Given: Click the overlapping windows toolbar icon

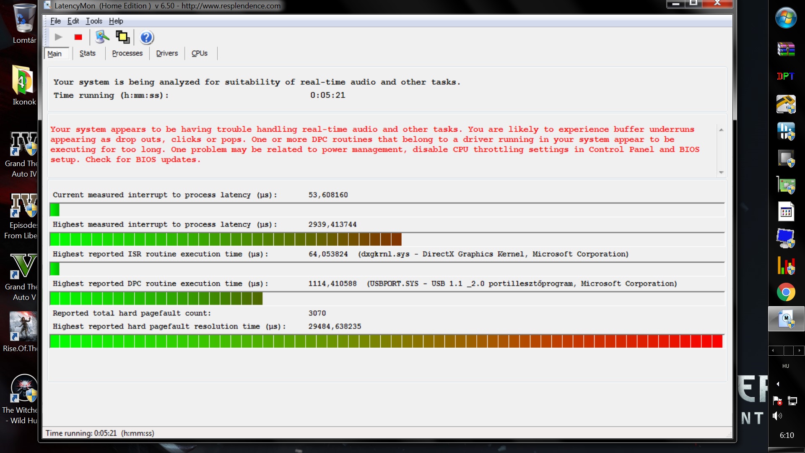Looking at the screenshot, I should point(122,37).
